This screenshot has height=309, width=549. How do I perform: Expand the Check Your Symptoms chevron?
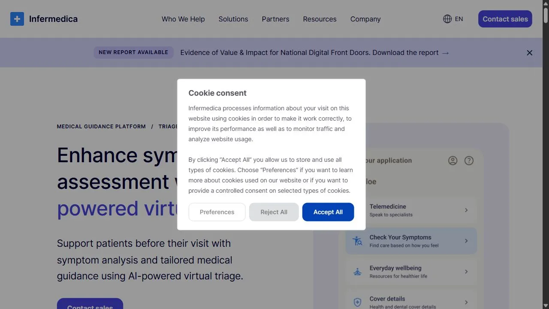coord(466,241)
